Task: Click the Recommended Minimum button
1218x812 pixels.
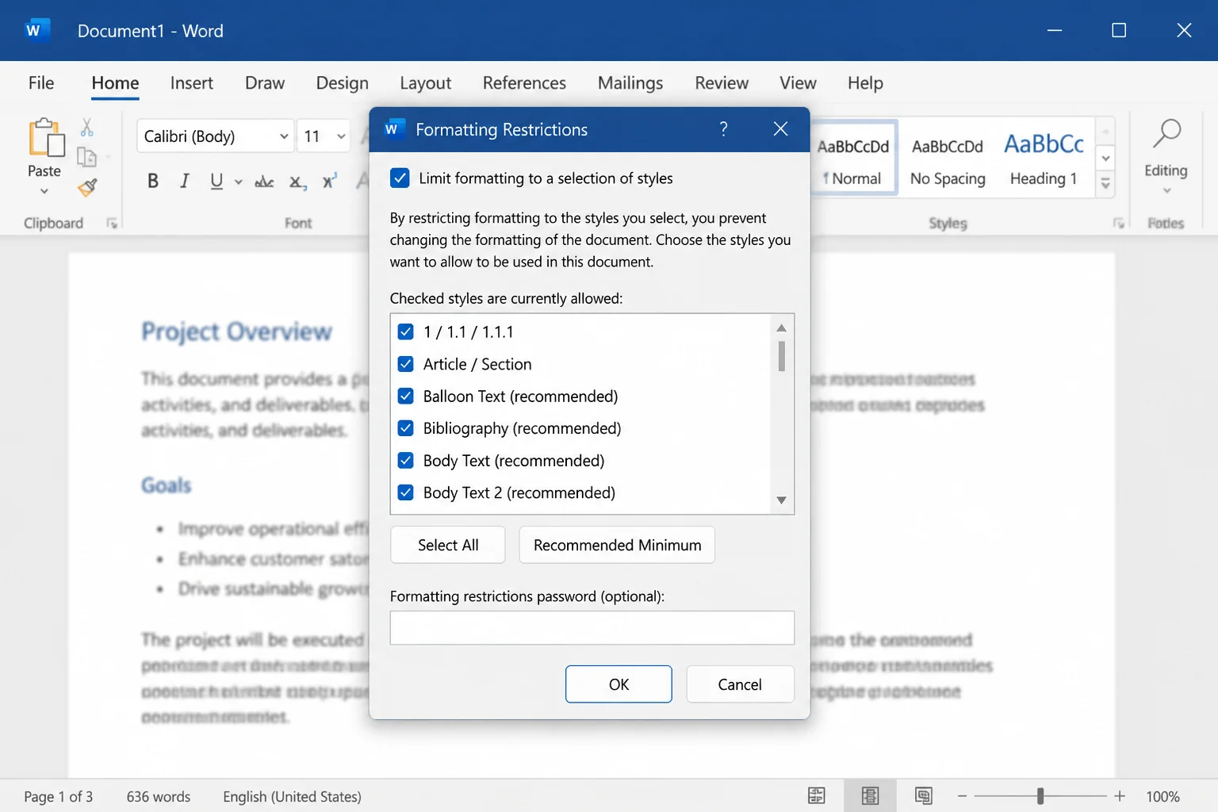Action: tap(617, 545)
